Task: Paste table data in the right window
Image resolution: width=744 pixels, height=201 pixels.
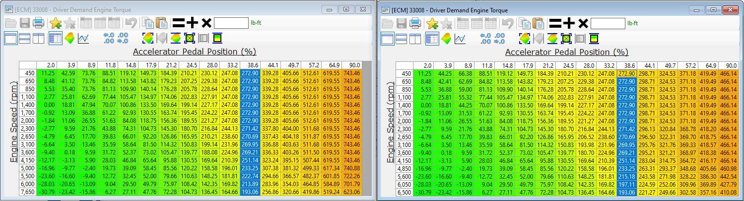Action: click(539, 23)
